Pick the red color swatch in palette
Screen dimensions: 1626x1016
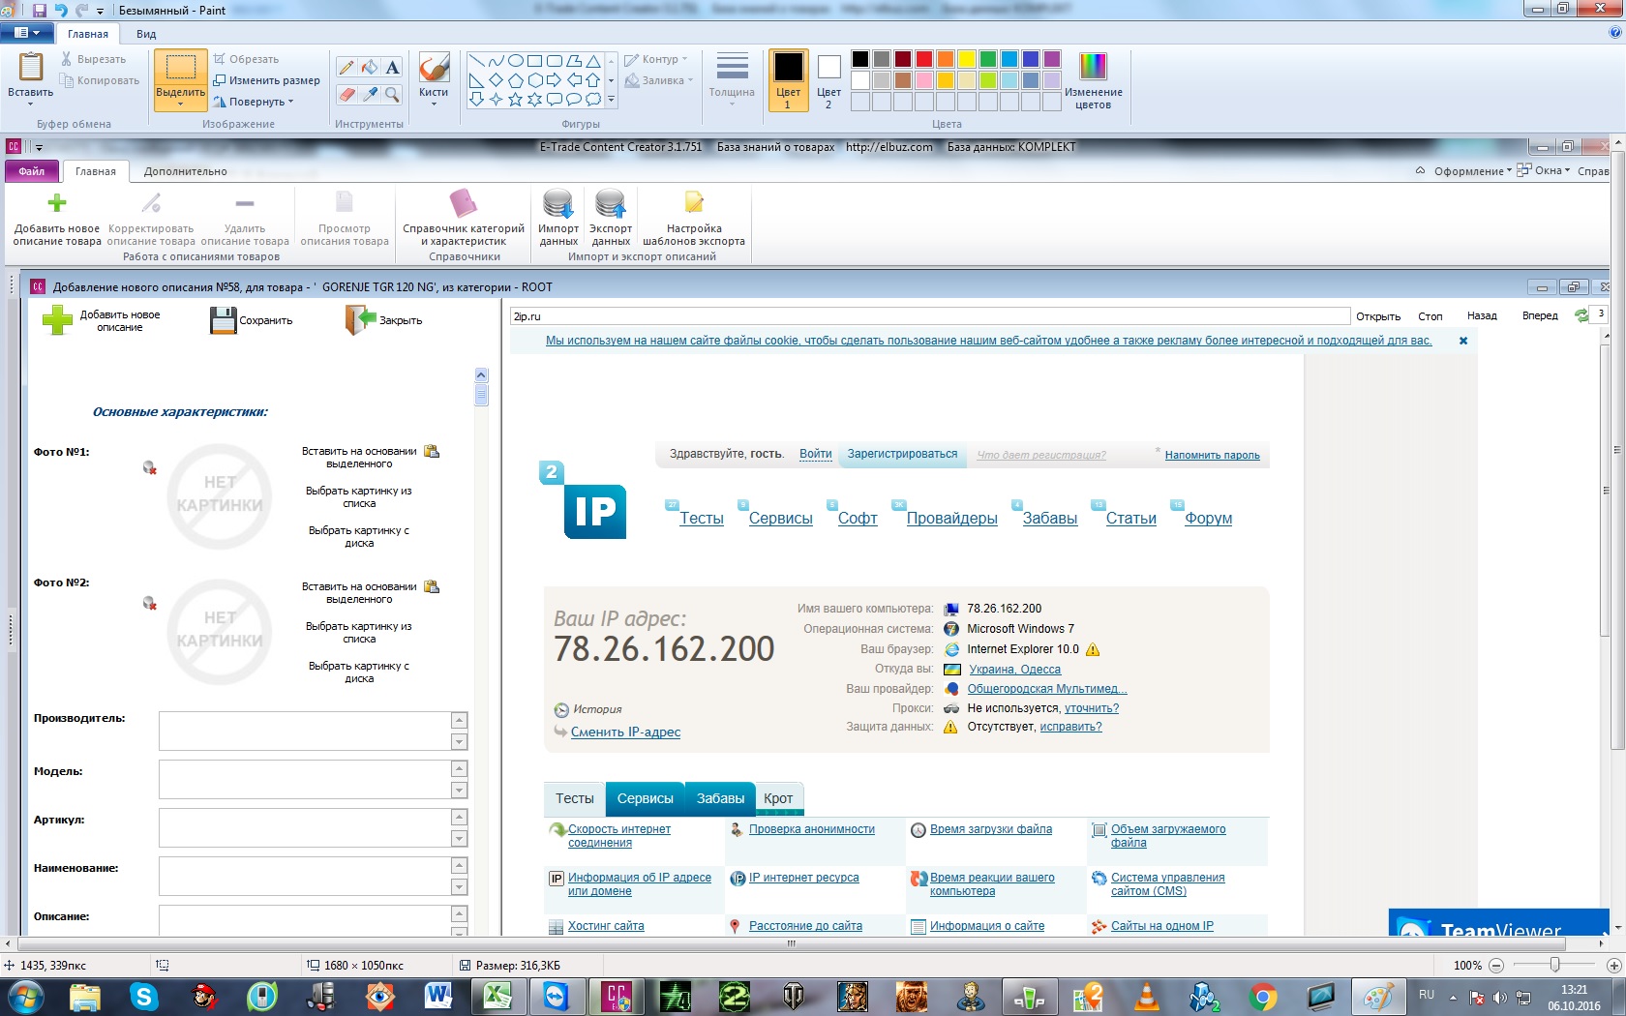(x=924, y=59)
